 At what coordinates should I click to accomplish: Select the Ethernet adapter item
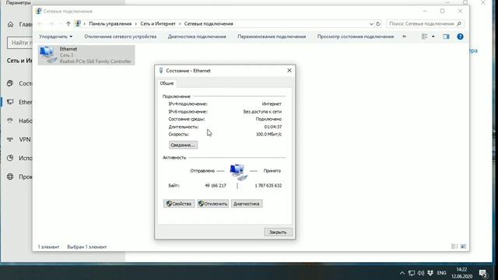86,55
